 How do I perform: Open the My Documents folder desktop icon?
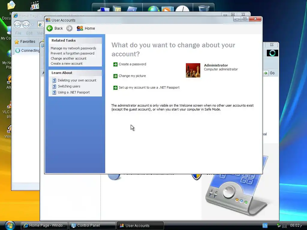tap(11, 5)
